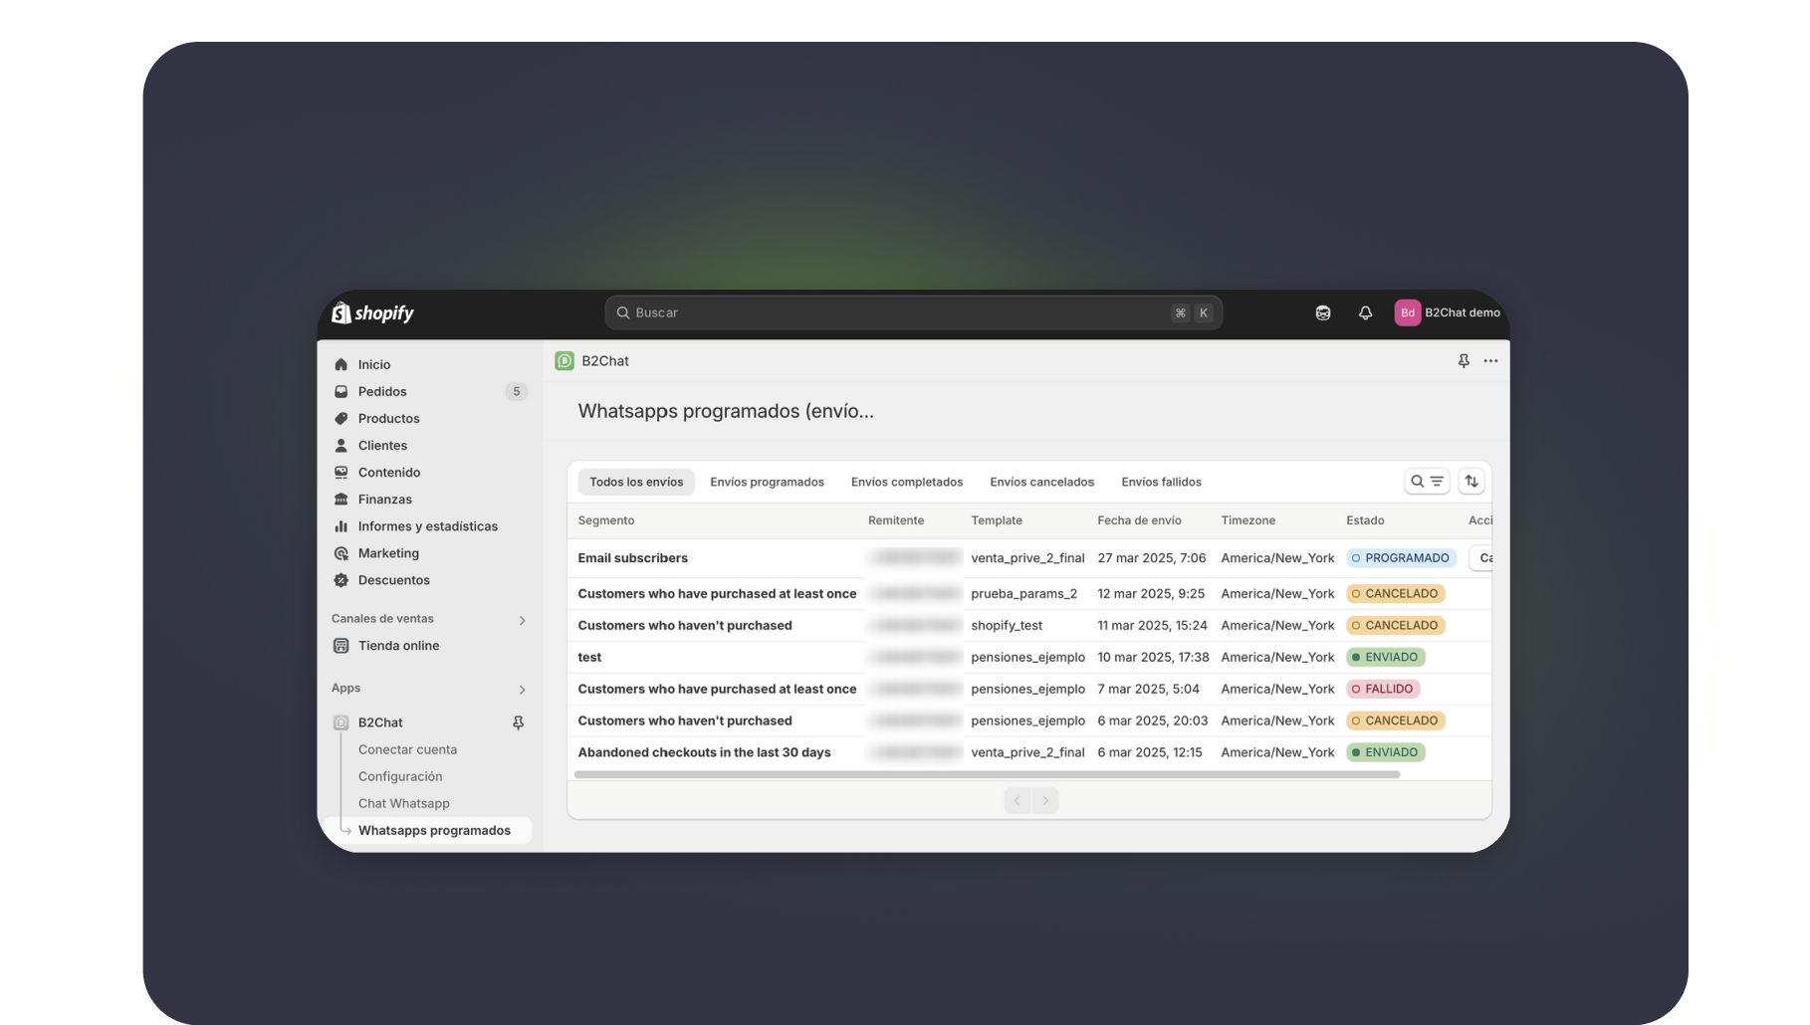Image resolution: width=1810 pixels, height=1025 pixels.
Task: Open Envíos cancelados tab
Action: click(1041, 482)
